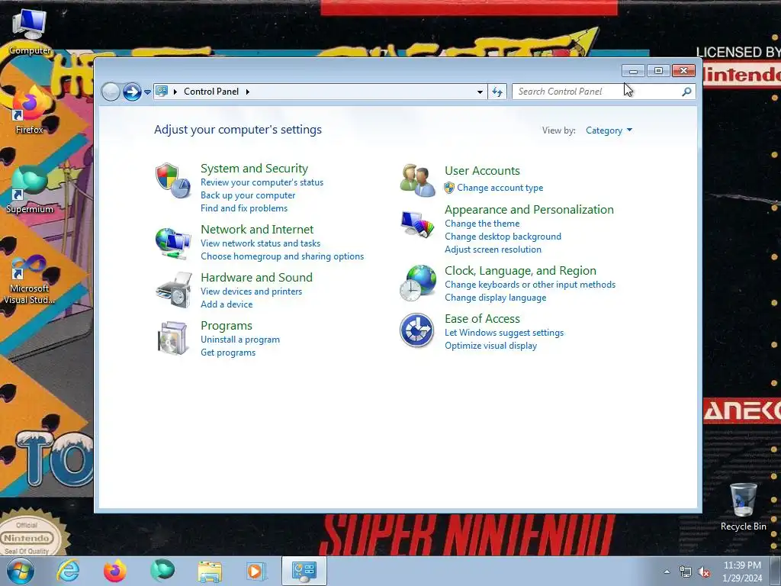Launch Internet Explorer from the taskbar
The width and height of the screenshot is (781, 586).
pyautogui.click(x=68, y=571)
